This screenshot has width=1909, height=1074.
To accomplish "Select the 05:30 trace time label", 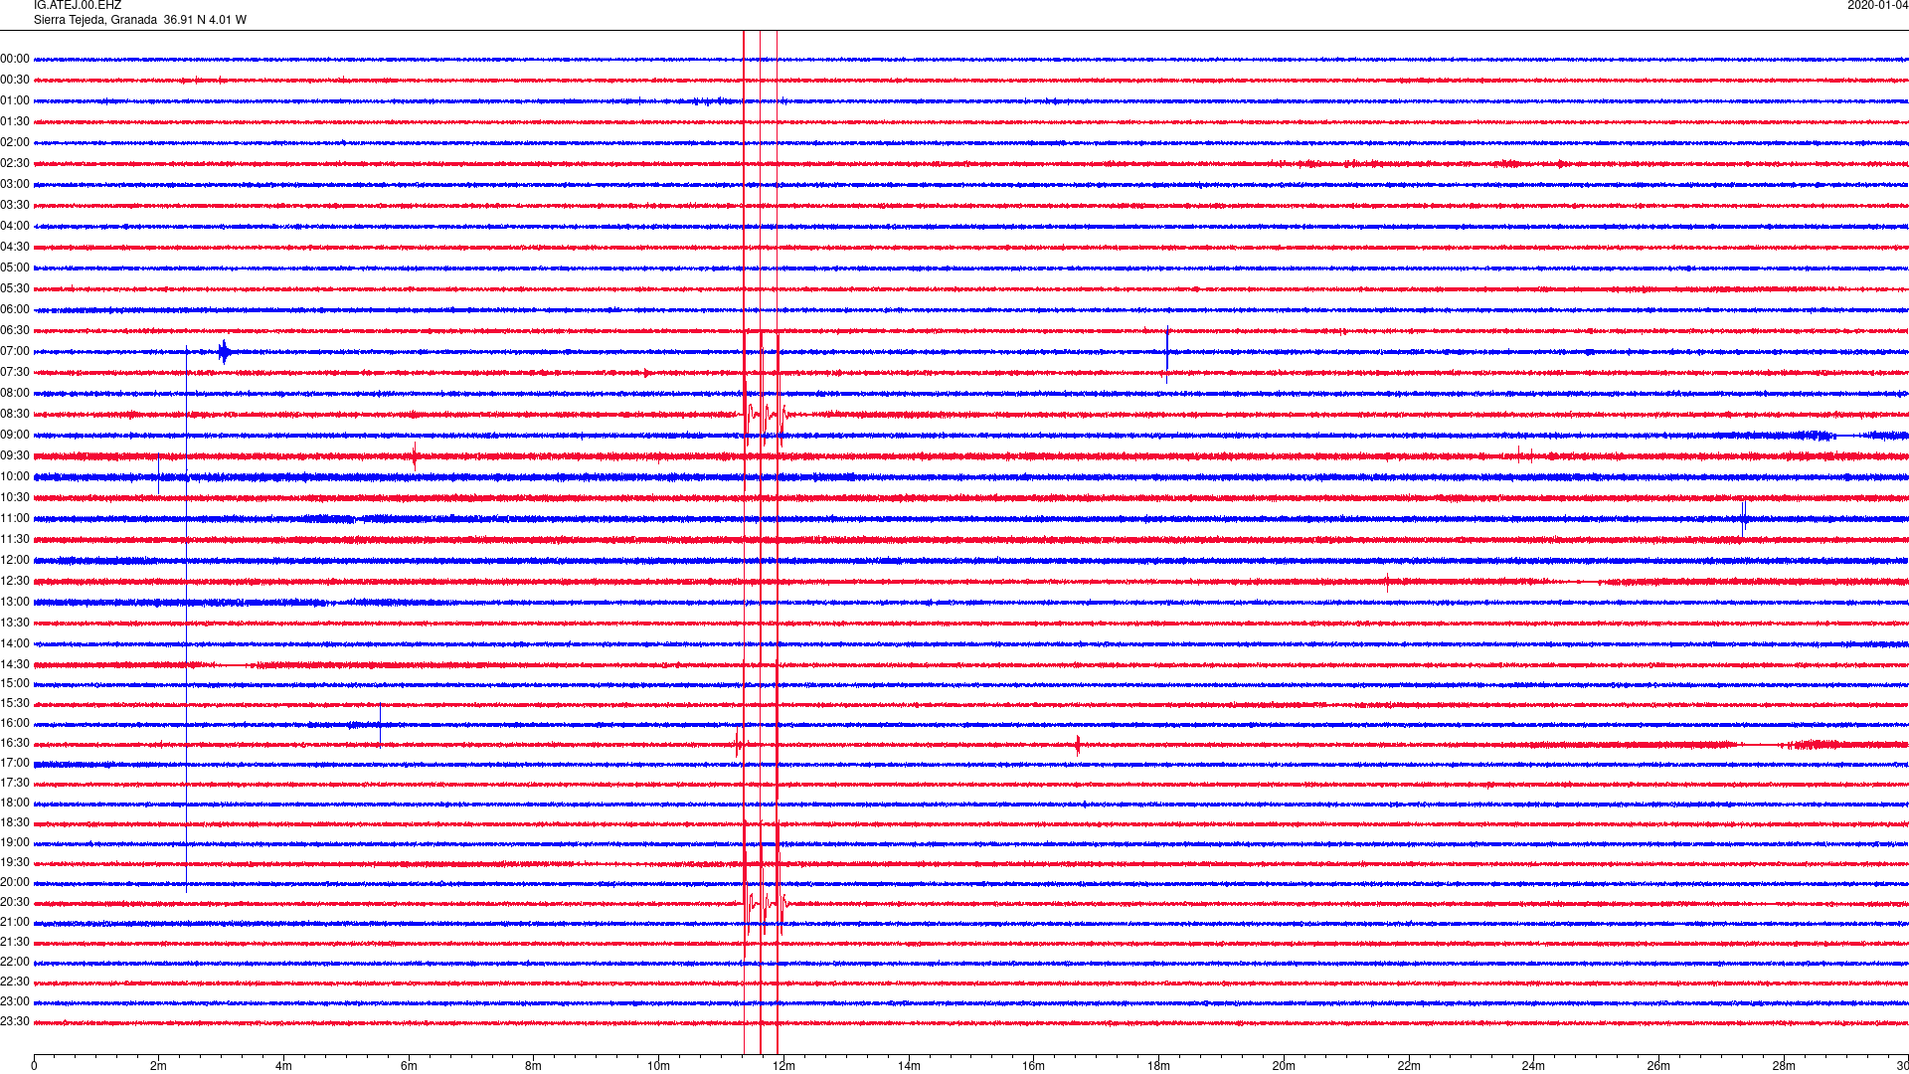I will click(15, 288).
